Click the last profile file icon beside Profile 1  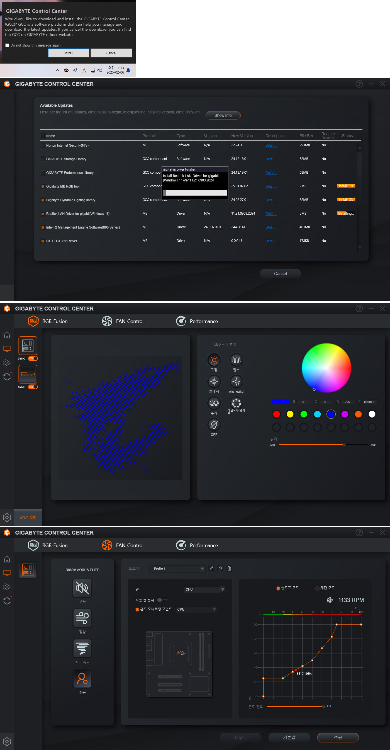pyautogui.click(x=229, y=569)
